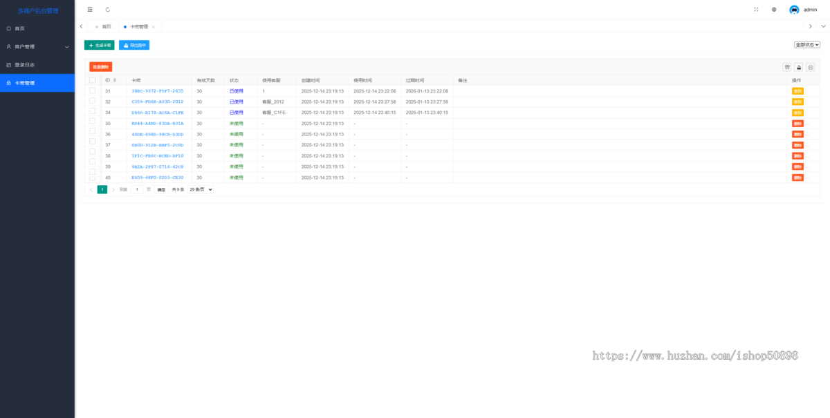This screenshot has width=830, height=418.
Task: Click the 共 9 条 total count text
Action: 178,189
